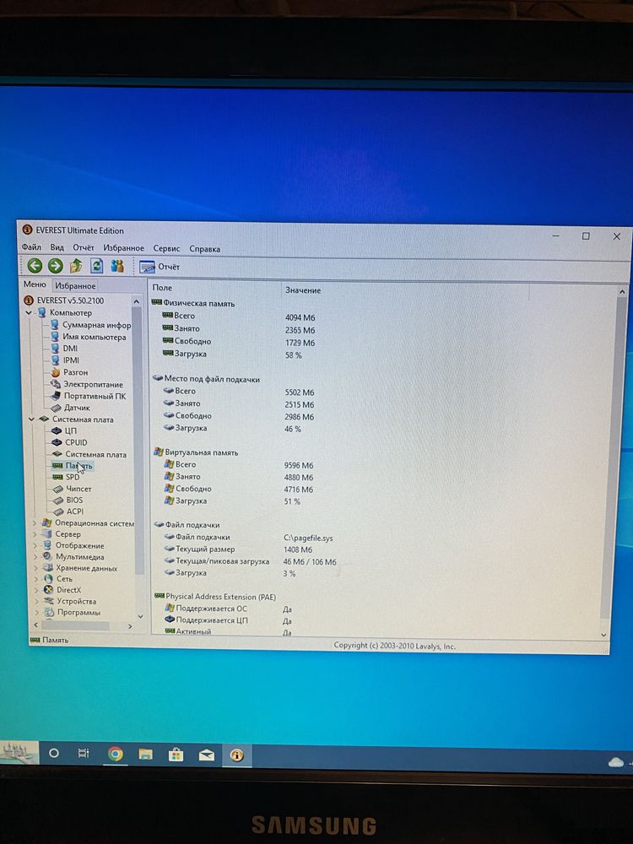This screenshot has height=844, width=633.
Task: Expand the Мультимедиа tree node
Action: [35, 556]
